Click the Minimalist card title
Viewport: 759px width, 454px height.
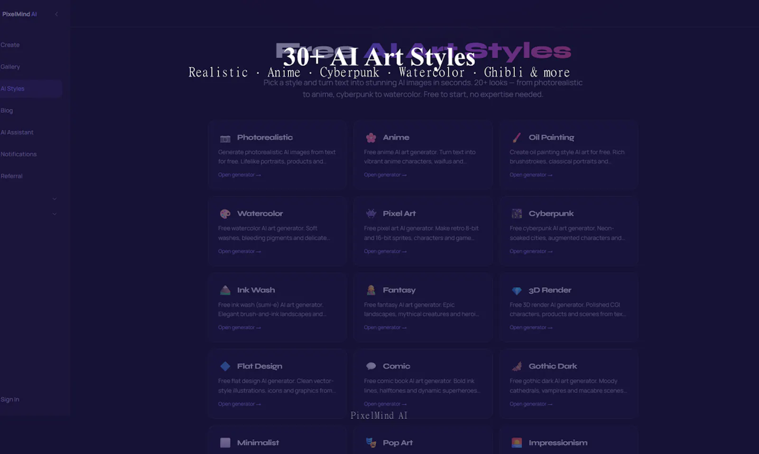point(258,443)
